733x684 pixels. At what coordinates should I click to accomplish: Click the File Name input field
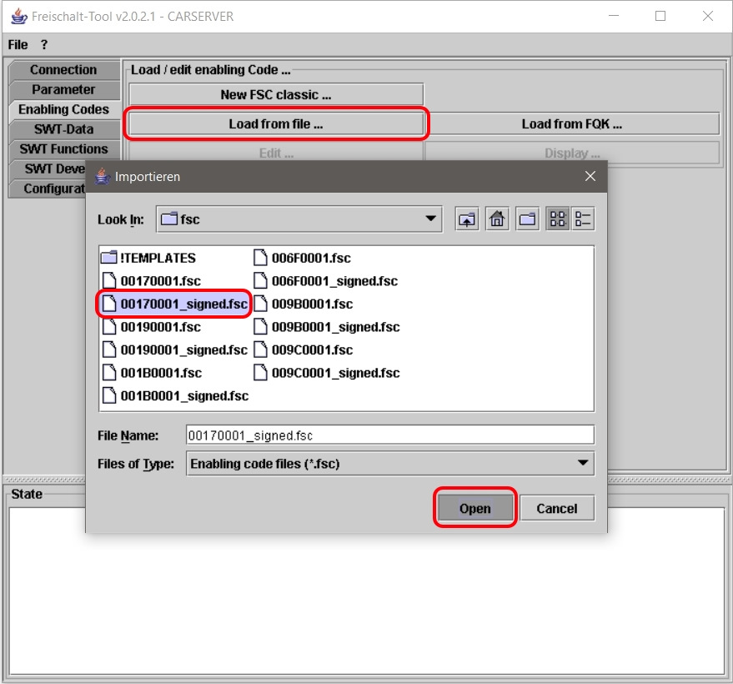(390, 435)
